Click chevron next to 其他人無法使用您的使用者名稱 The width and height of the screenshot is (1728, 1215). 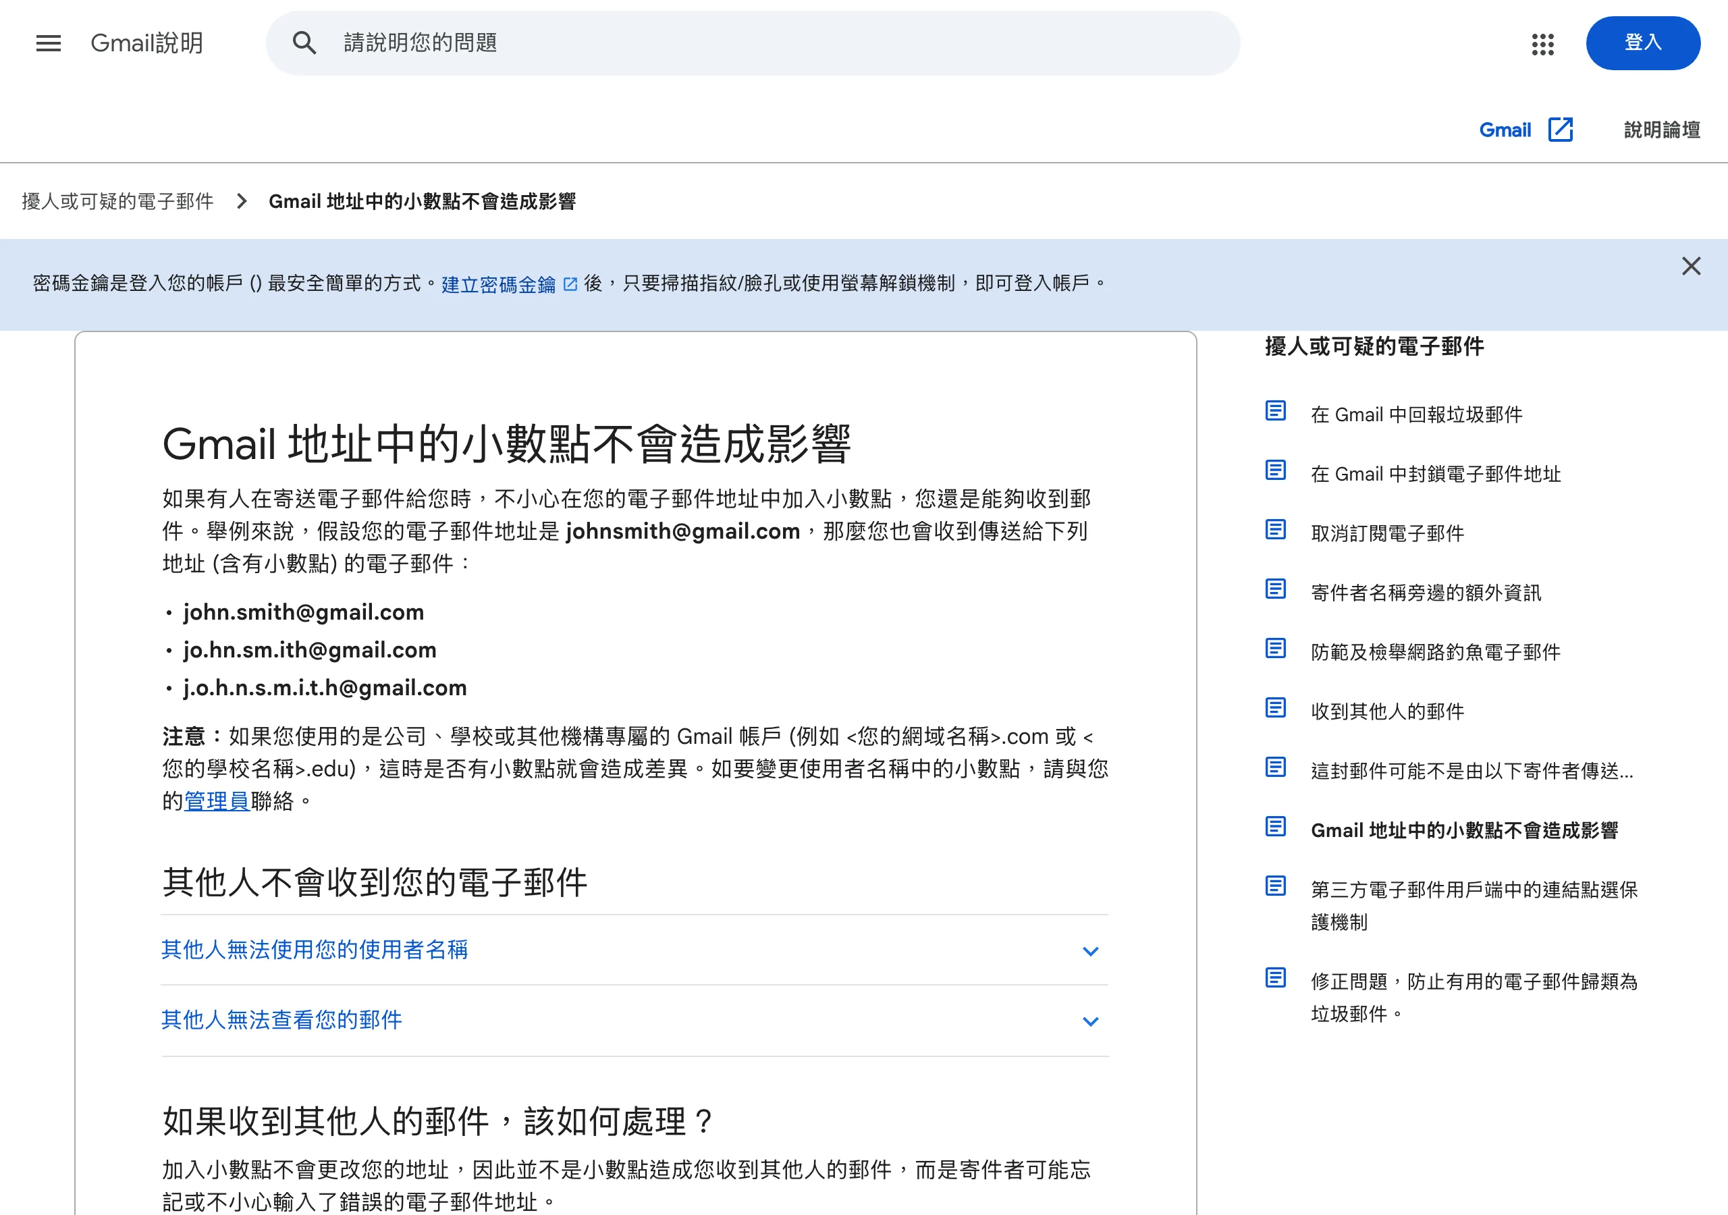pos(1089,952)
